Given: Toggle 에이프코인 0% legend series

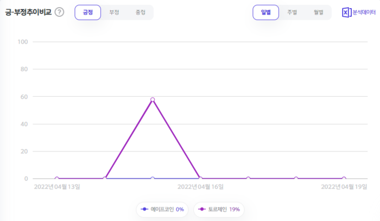Looking at the screenshot, I should (x=162, y=209).
